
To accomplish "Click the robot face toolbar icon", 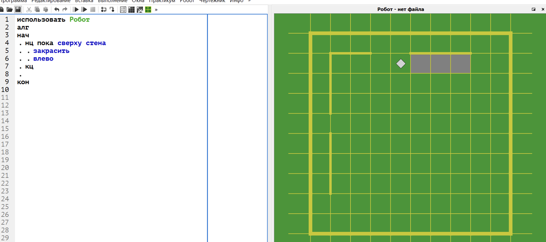I will pos(139,10).
